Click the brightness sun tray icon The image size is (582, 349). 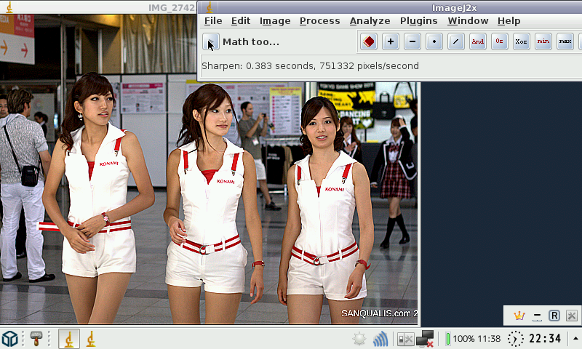[x=359, y=339]
